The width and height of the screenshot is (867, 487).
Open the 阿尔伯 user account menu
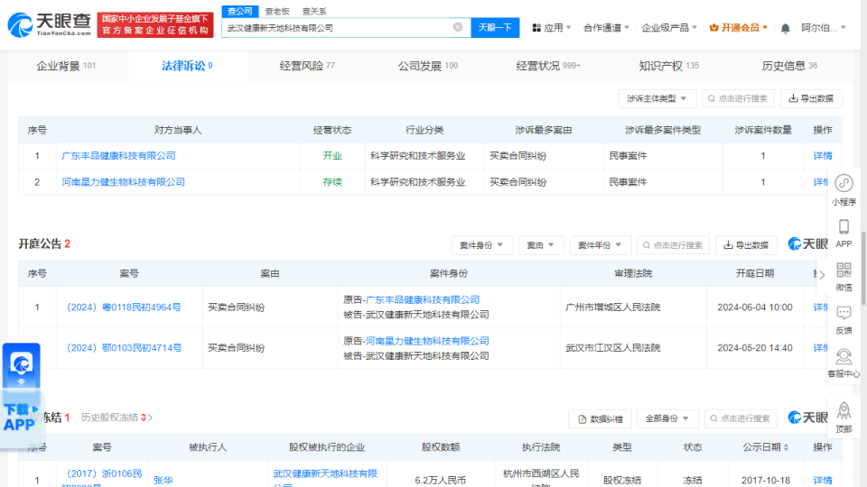[824, 28]
